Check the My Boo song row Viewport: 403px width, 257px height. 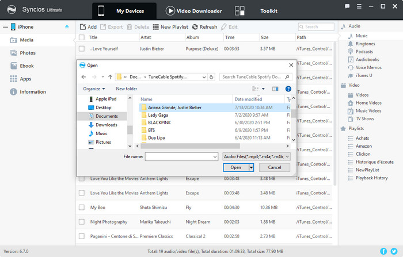tap(82, 207)
